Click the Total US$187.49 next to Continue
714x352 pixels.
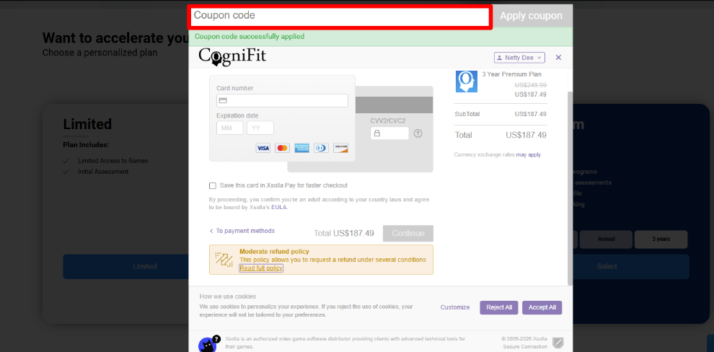tap(344, 234)
